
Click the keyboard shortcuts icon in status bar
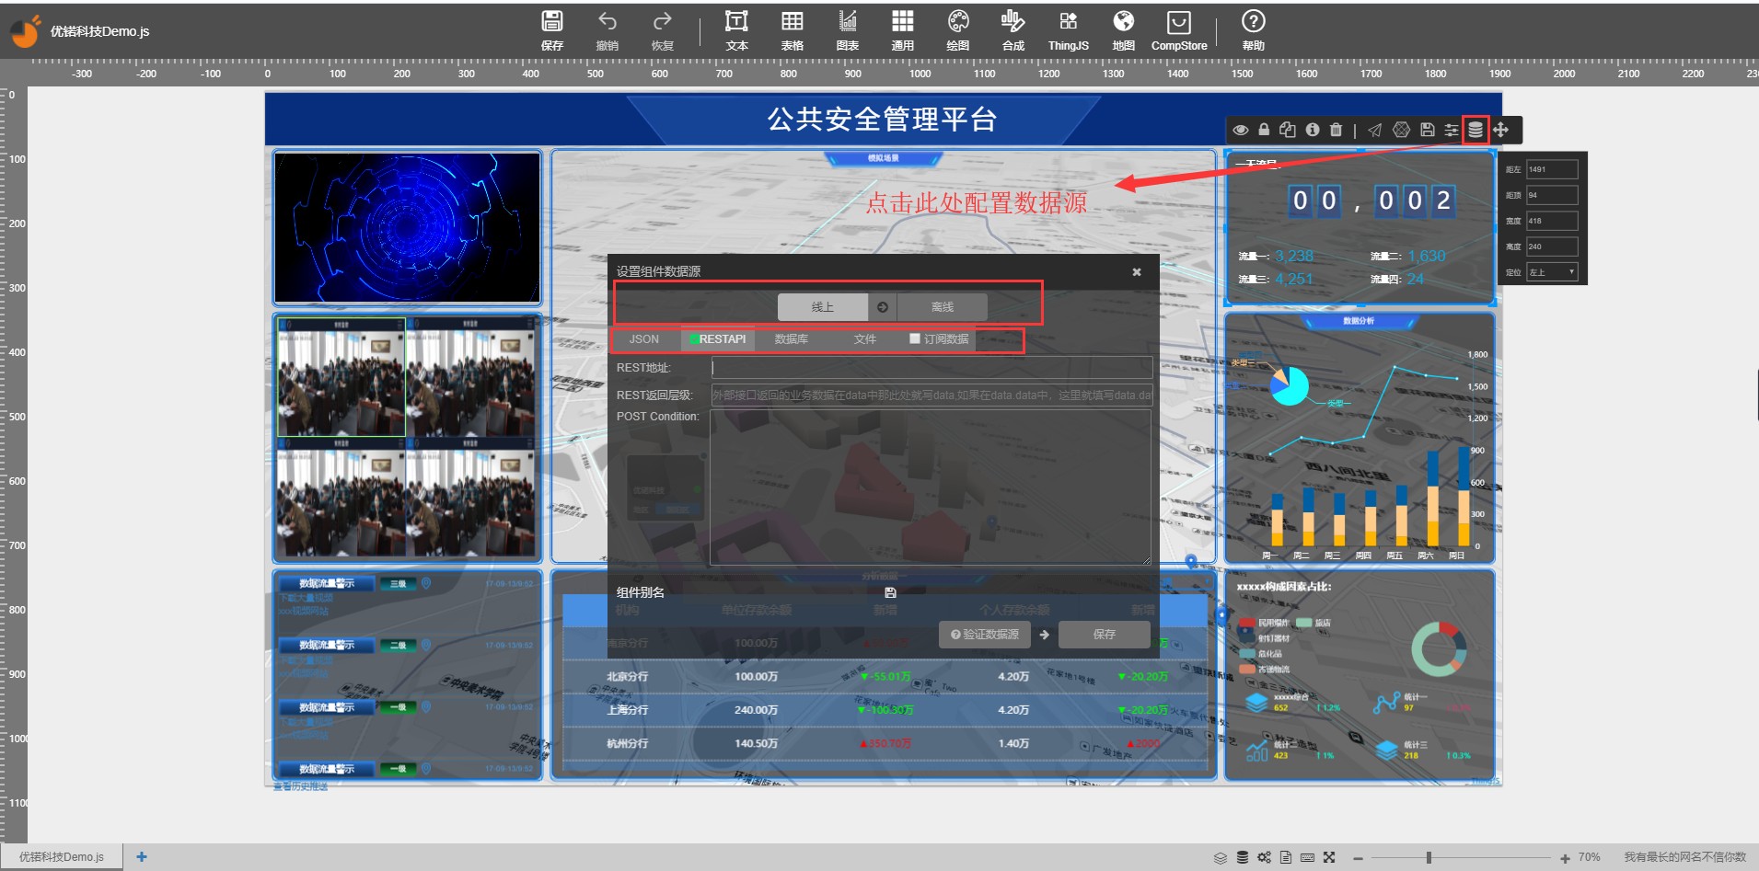pyautogui.click(x=1307, y=857)
